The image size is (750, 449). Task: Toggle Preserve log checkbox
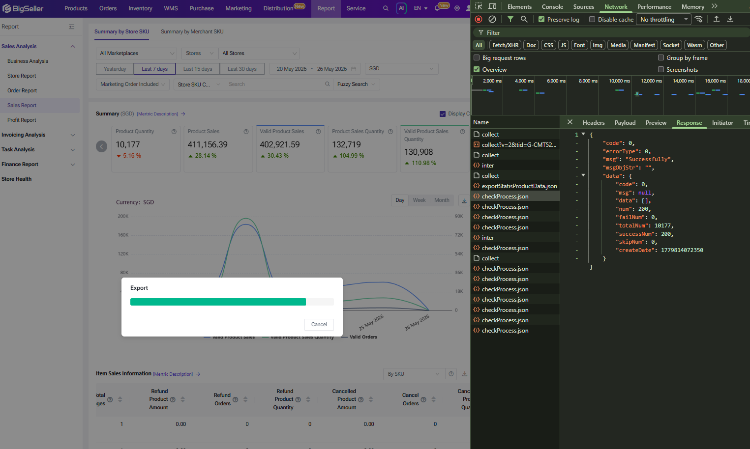[541, 19]
